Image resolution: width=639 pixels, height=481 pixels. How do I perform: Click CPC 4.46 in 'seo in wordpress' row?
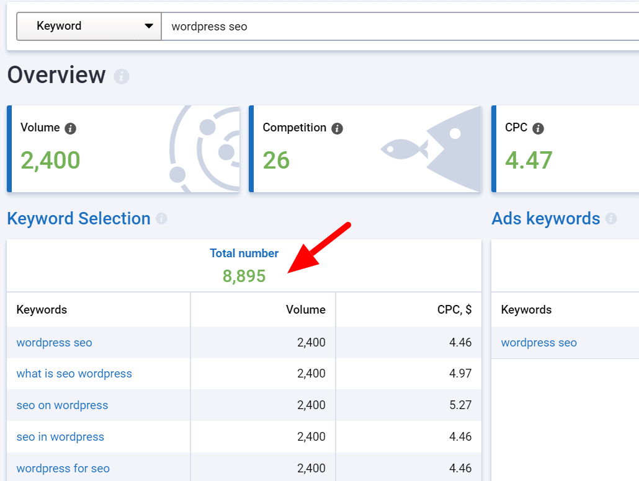460,436
